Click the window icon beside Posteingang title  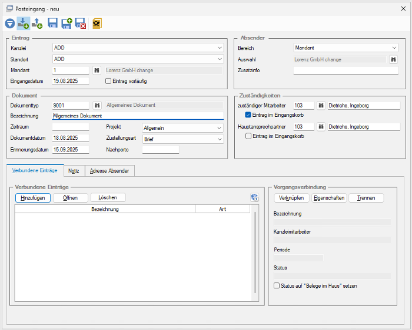(9, 9)
